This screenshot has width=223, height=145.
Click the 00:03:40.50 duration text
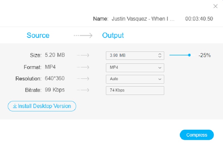(199, 19)
